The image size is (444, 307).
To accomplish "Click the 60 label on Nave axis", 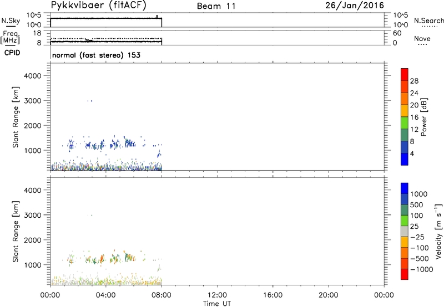I will tap(397, 33).
